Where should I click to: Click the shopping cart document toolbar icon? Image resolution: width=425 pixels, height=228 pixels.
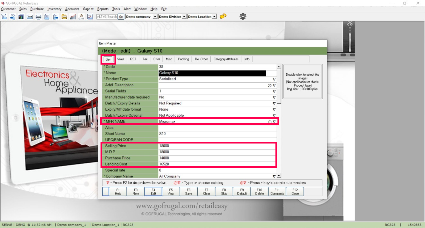click(x=13, y=17)
